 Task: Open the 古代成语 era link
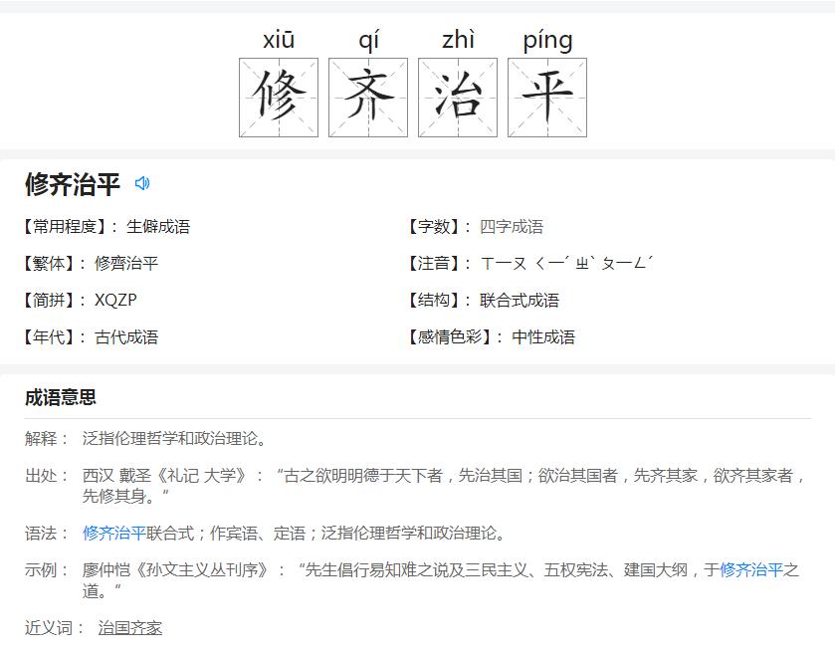(126, 337)
